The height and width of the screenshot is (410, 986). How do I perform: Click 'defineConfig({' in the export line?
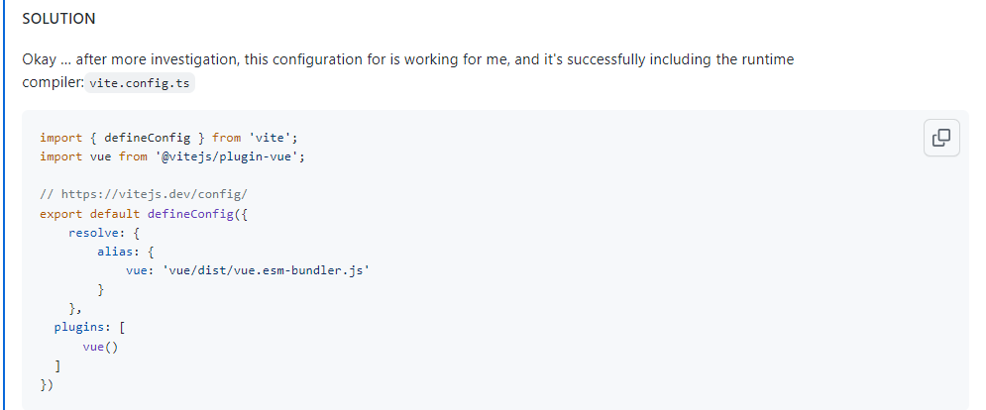click(197, 213)
